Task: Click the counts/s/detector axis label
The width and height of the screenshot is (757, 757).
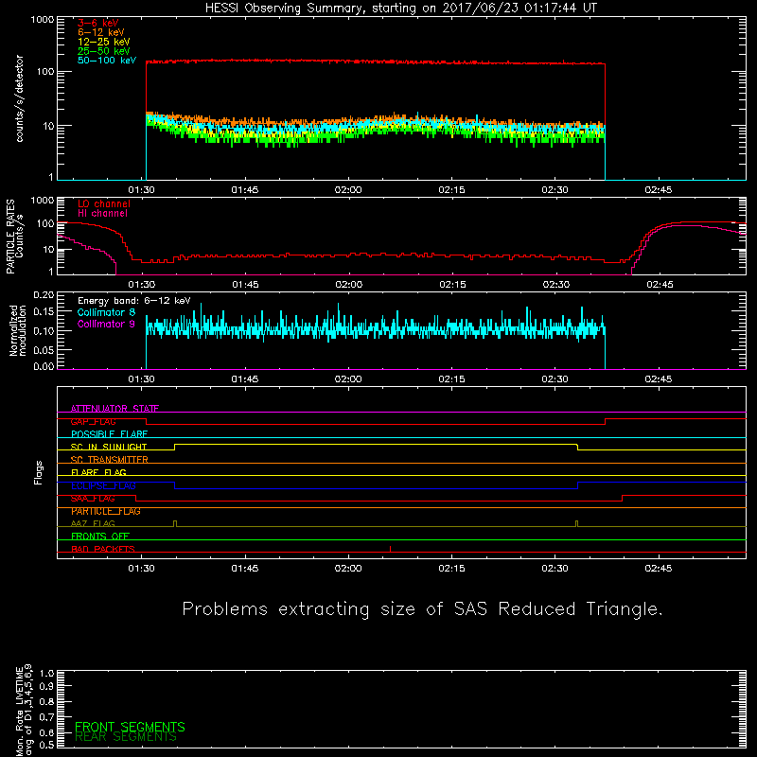Action: [19, 98]
